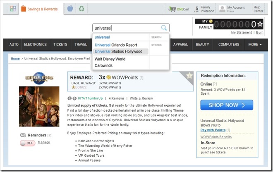The image size is (273, 172).
Task: Click the gold coin in MY FAMILY counter
Action: tap(211, 21)
